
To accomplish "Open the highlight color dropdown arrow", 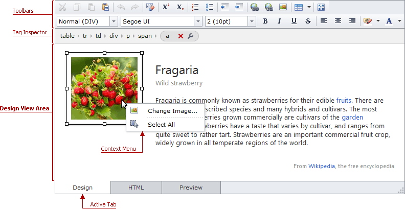I will [378, 21].
